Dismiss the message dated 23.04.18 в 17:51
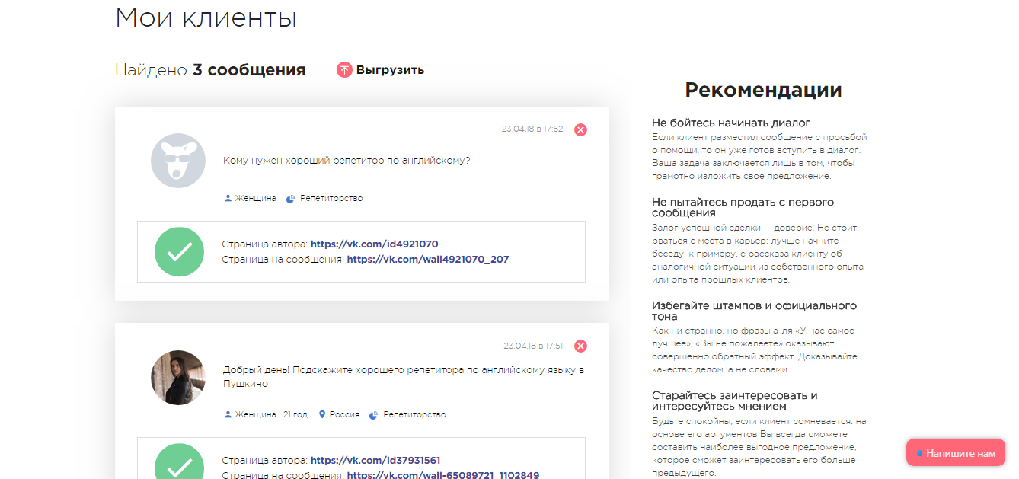1019x479 pixels. point(580,346)
